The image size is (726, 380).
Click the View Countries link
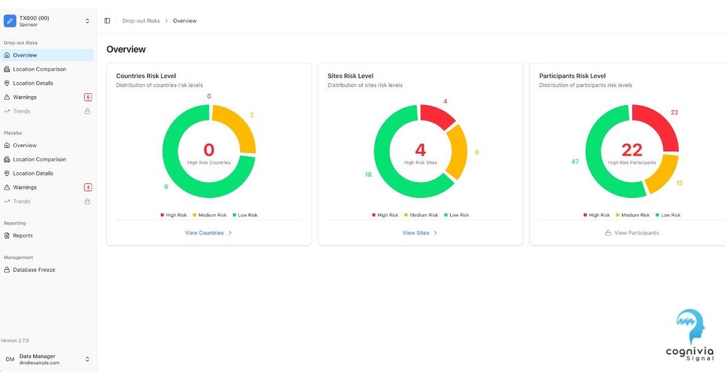click(204, 233)
